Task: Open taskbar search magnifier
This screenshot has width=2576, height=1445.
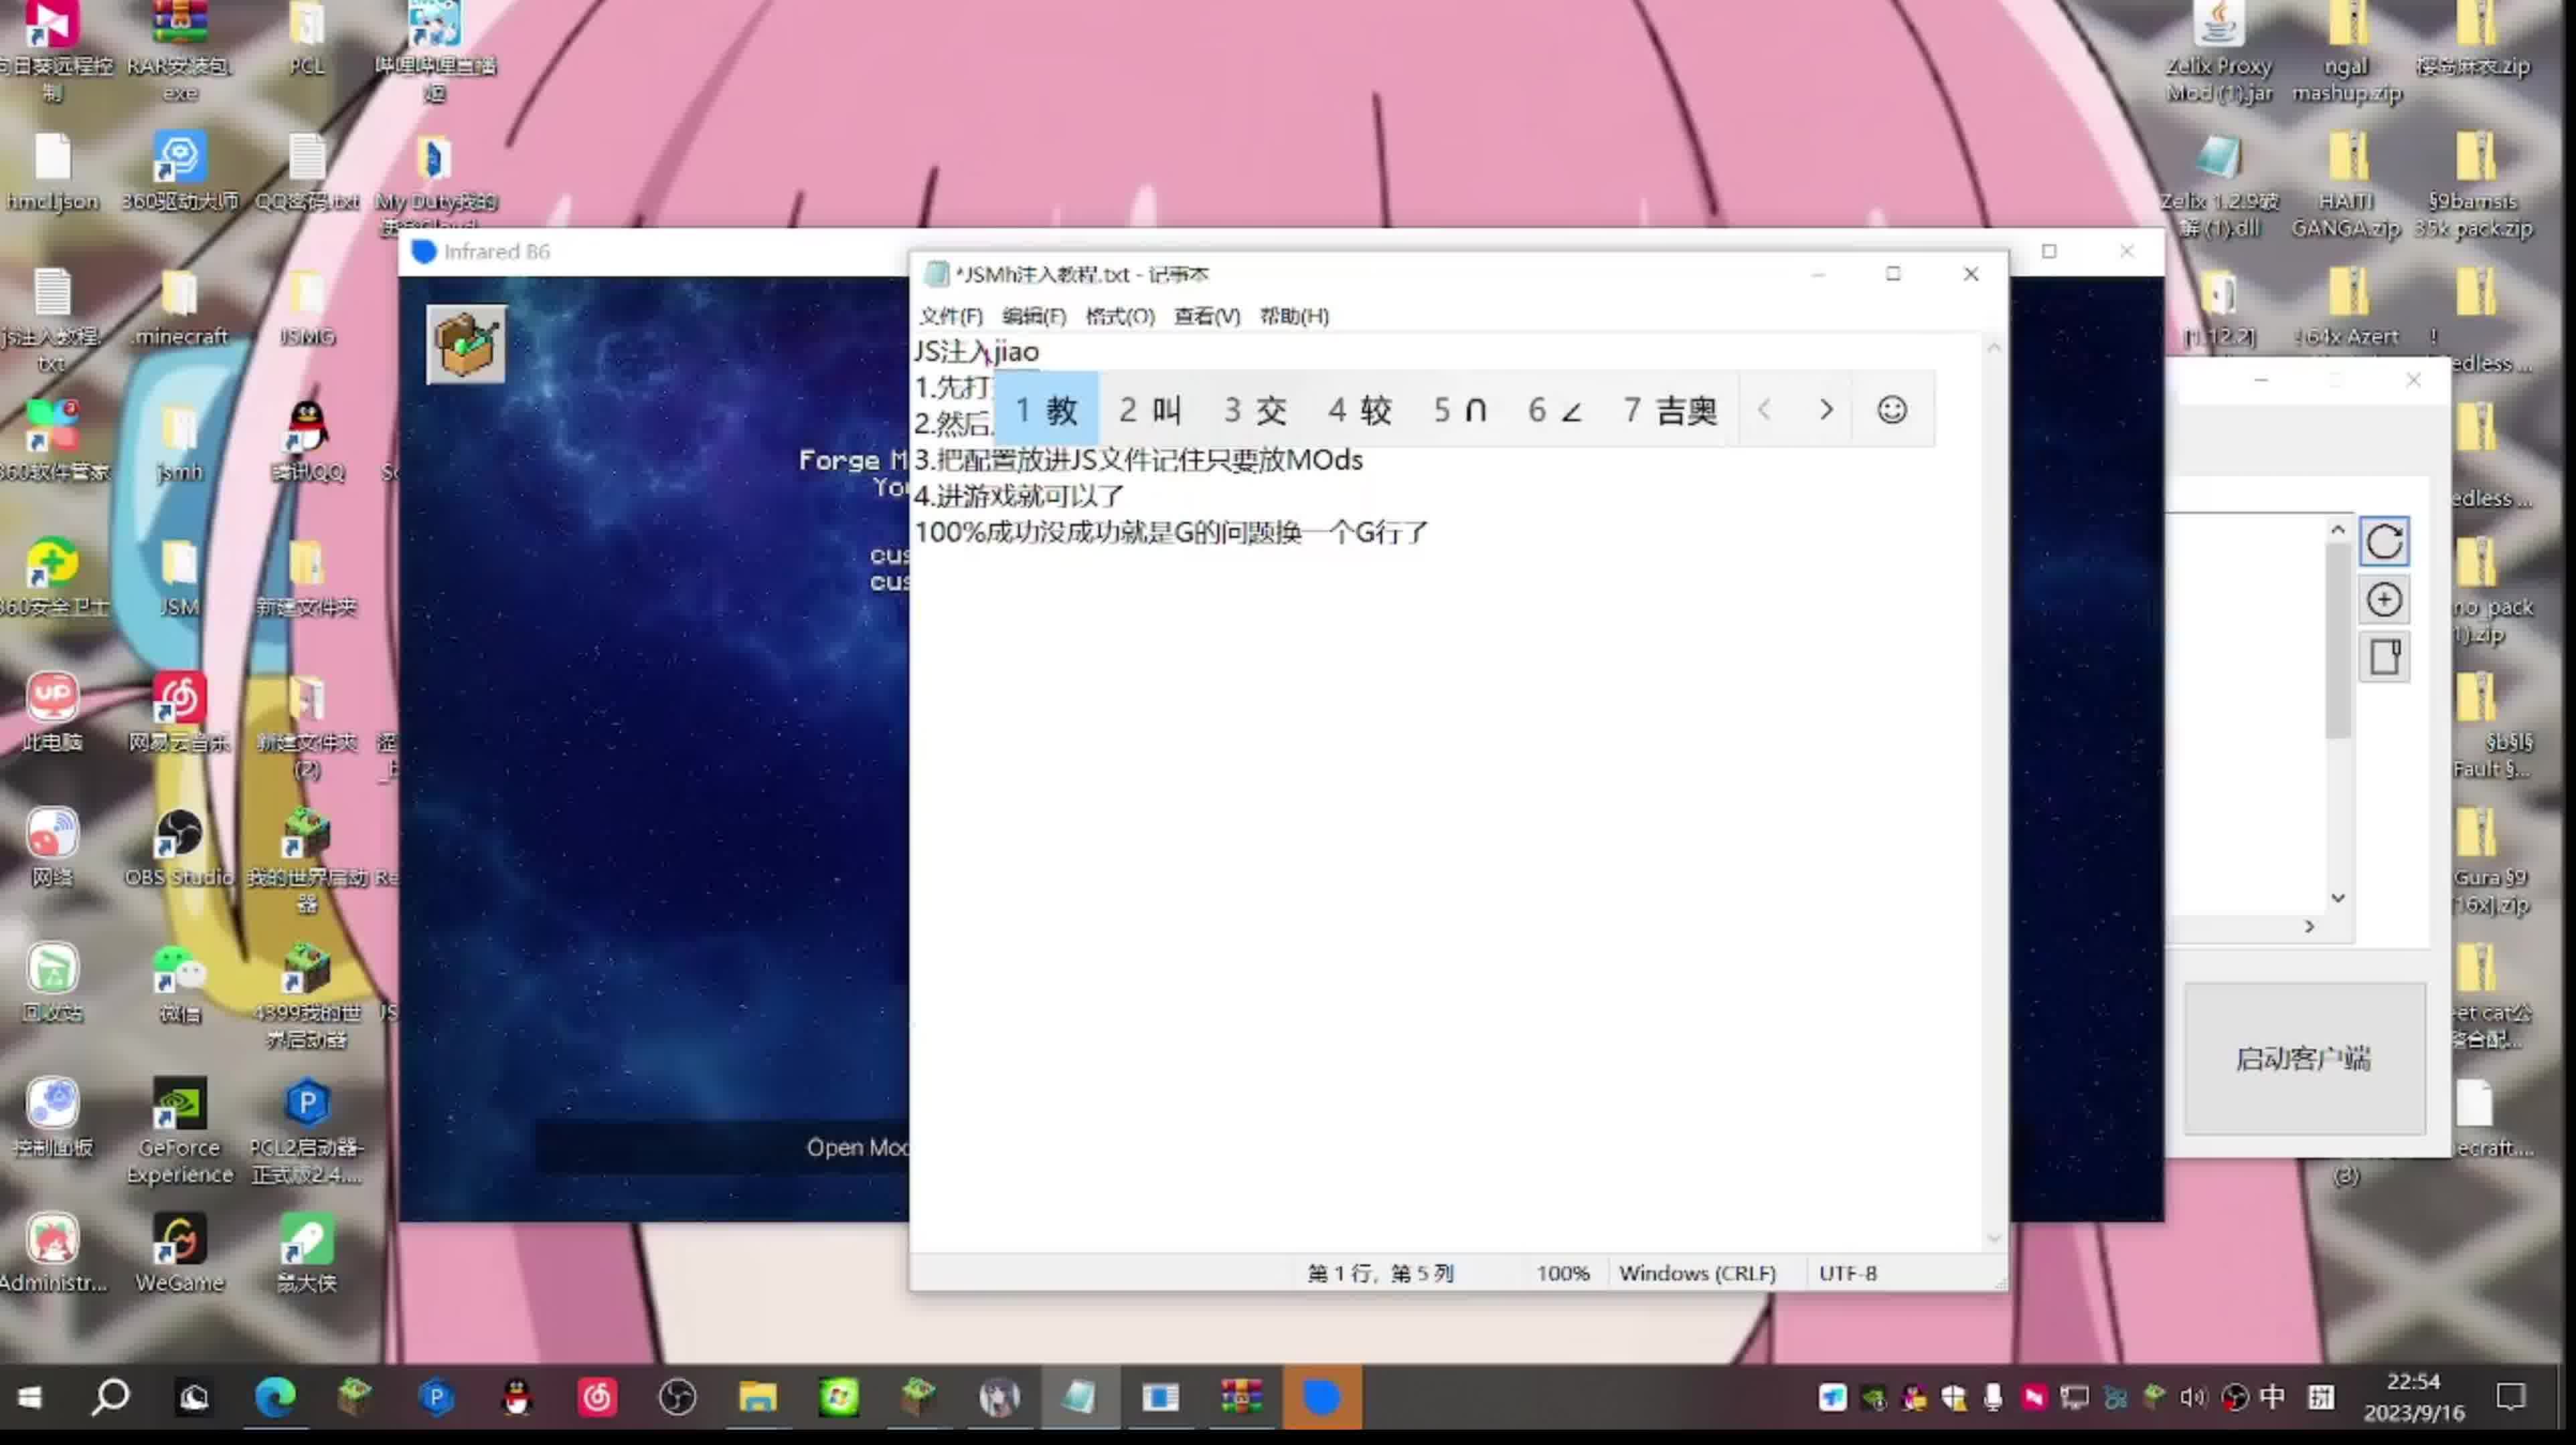Action: pyautogui.click(x=110, y=1397)
